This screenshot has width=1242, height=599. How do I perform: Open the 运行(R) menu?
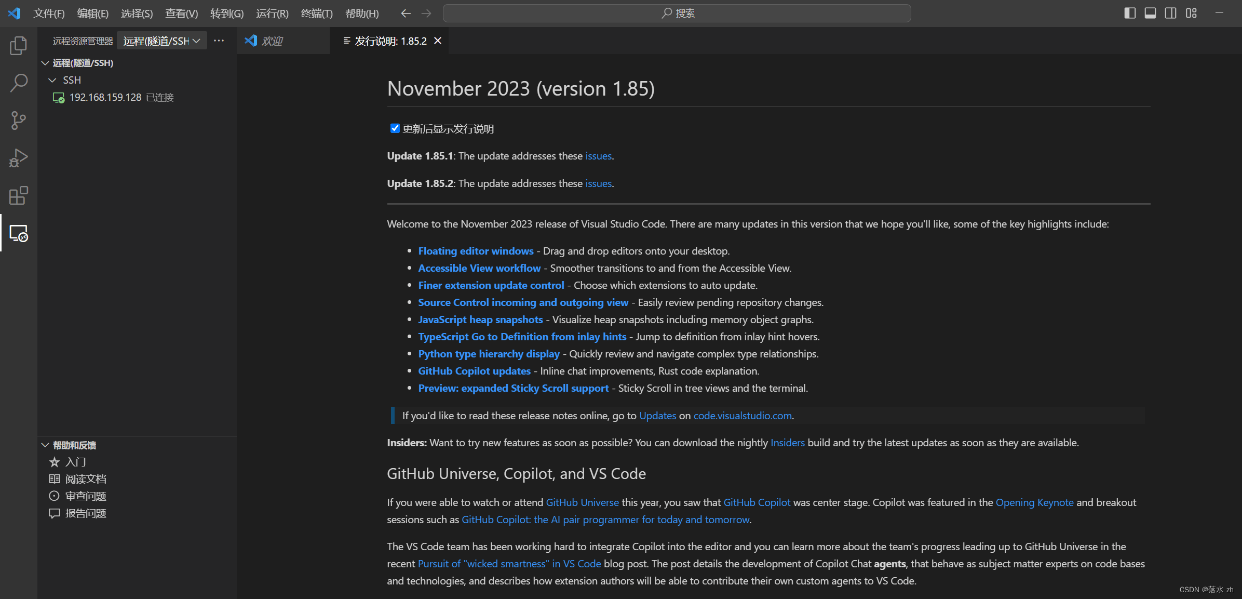[272, 14]
